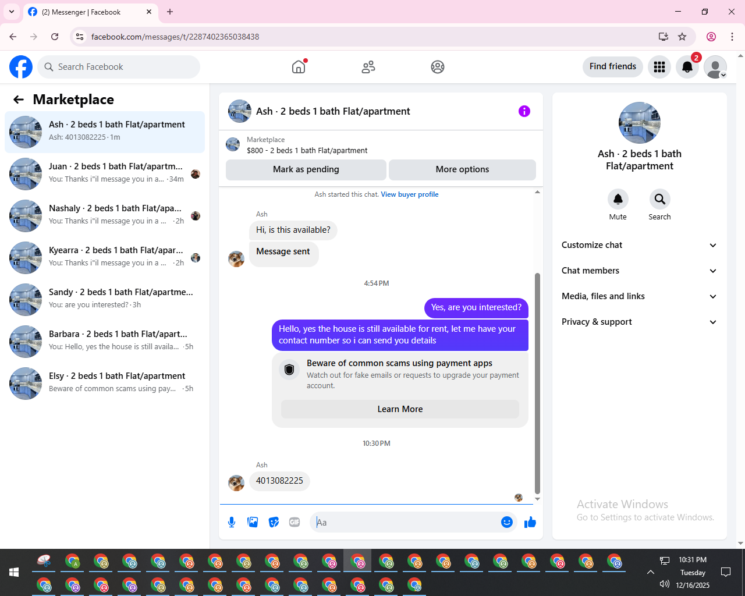Open the emoji picker in message box

[507, 522]
